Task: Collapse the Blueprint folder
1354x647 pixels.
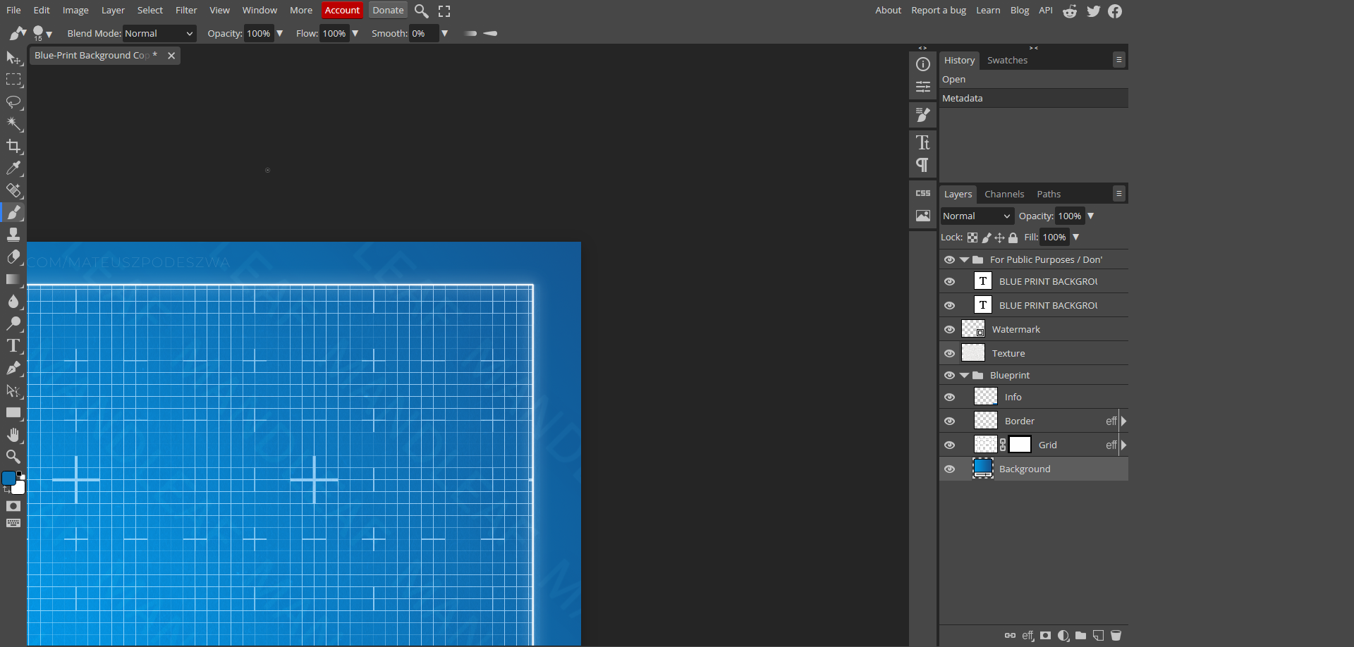Action: tap(964, 376)
